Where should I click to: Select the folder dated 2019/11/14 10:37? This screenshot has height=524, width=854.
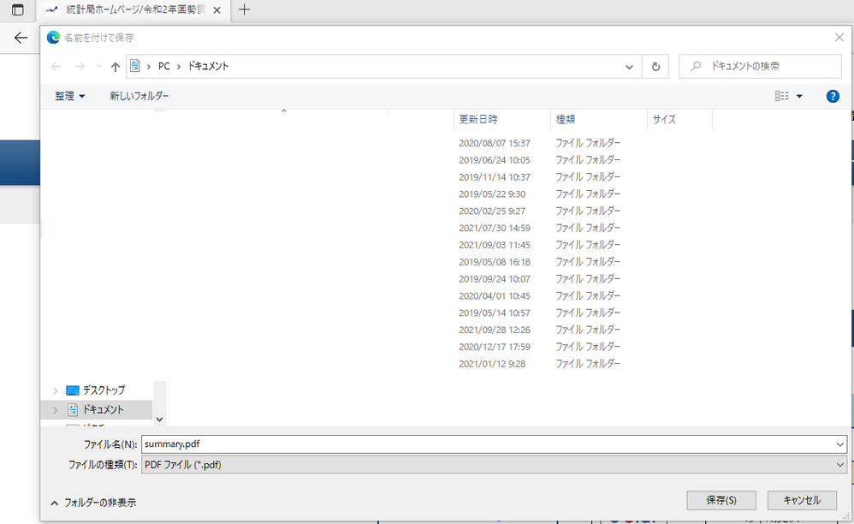[x=494, y=177]
